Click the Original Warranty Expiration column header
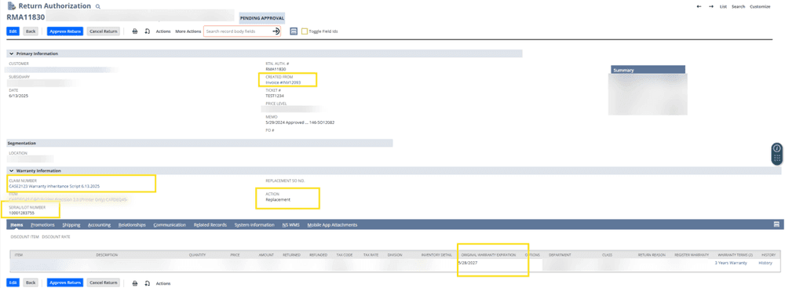 (x=488, y=255)
